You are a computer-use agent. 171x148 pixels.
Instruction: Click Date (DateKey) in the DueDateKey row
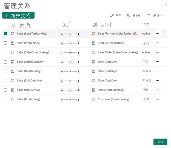(x=107, y=71)
